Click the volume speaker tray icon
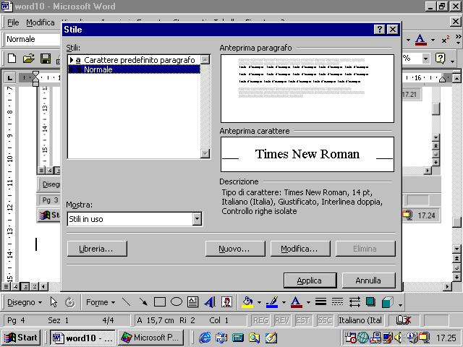The height and width of the screenshot is (347, 463). [x=398, y=338]
